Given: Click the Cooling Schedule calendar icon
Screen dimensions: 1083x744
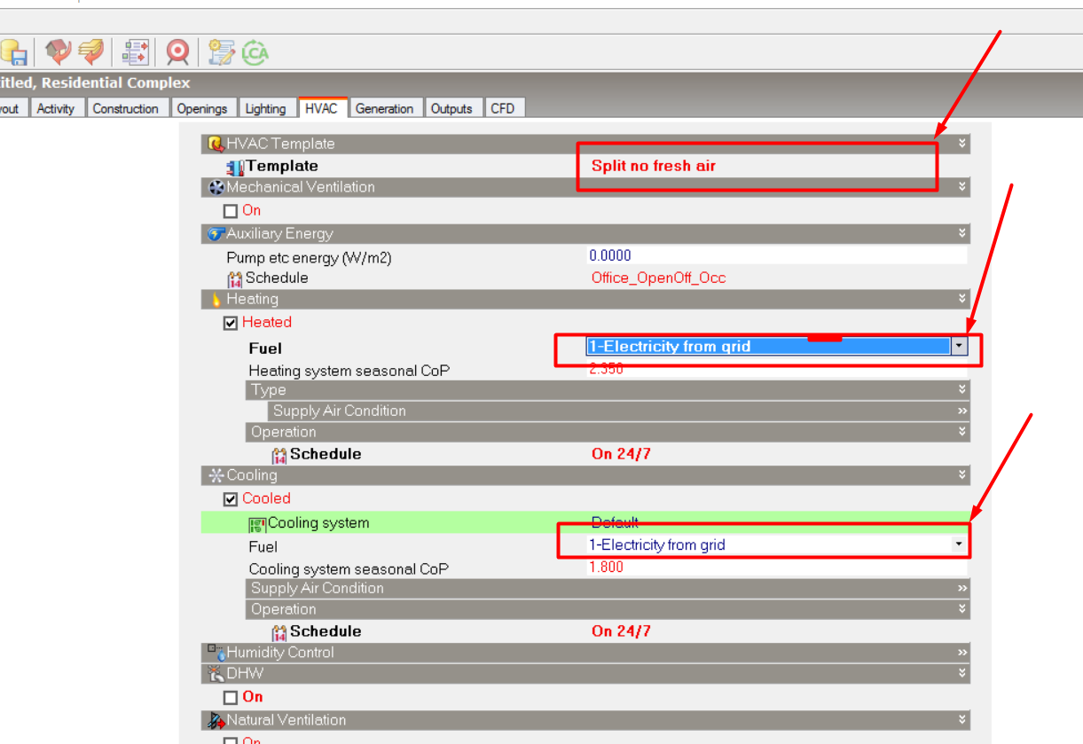Looking at the screenshot, I should click(279, 632).
